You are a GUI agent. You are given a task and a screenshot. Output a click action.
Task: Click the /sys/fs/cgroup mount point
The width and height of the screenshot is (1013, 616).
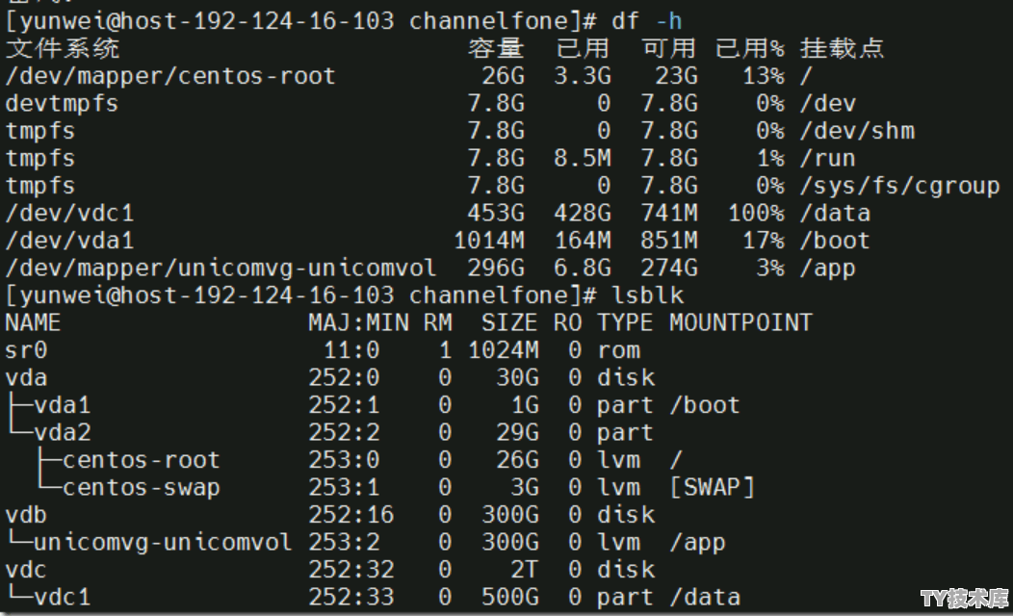pos(899,186)
